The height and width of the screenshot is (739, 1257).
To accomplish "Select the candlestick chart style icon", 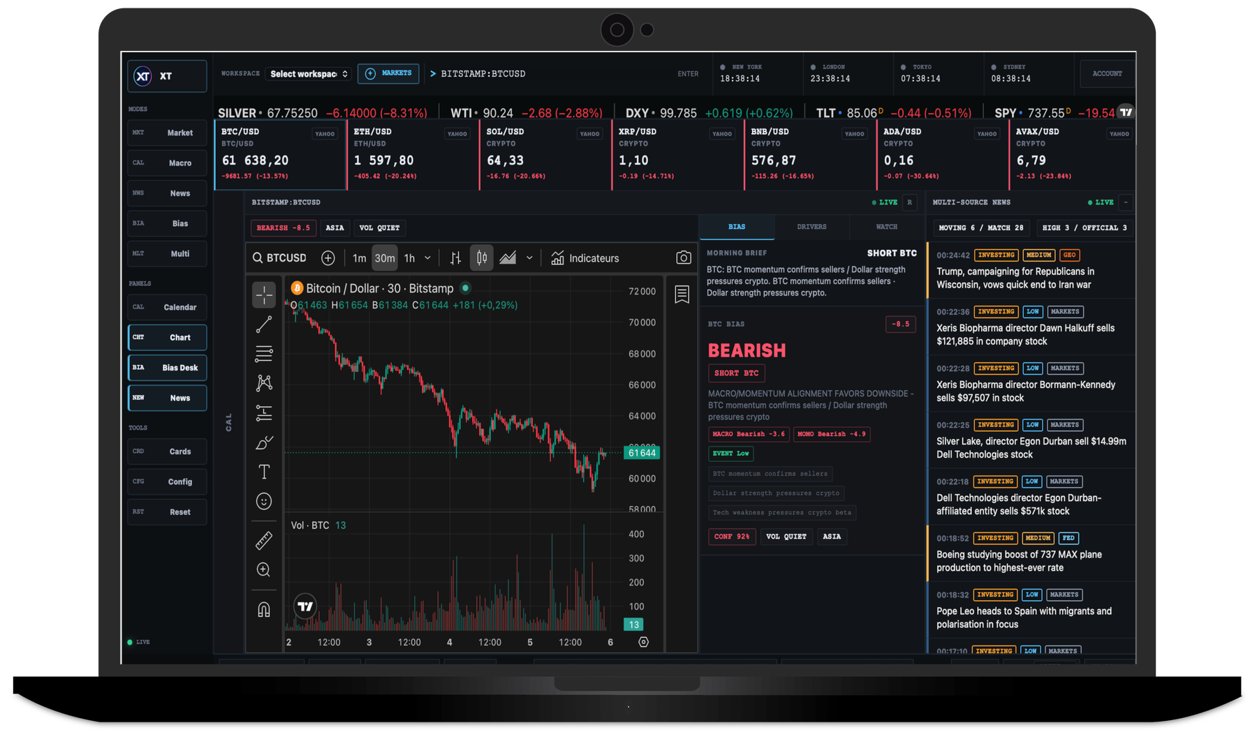I will 482,258.
